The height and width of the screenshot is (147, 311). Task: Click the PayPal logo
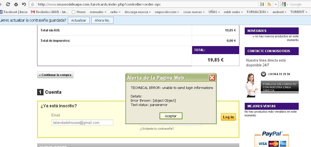pyautogui.click(x=272, y=134)
